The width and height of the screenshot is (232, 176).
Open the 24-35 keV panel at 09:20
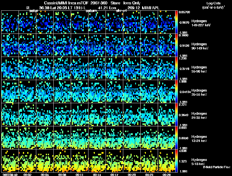coord(132,114)
